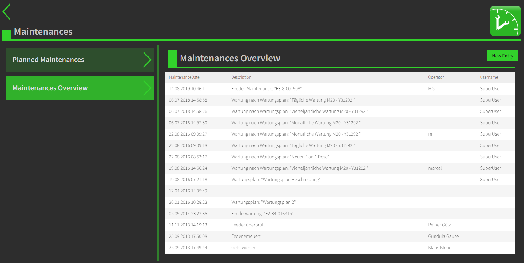Go back using the green arrow

click(6, 12)
